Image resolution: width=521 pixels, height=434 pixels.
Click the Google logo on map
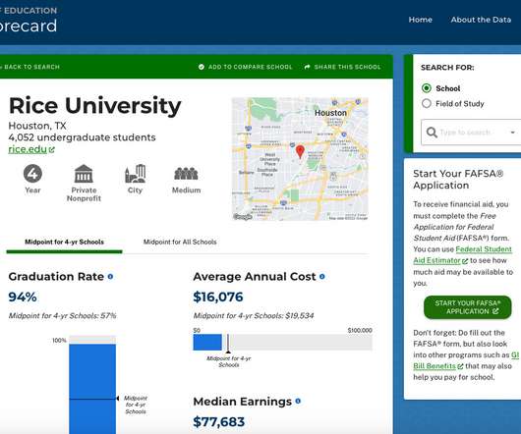click(243, 217)
